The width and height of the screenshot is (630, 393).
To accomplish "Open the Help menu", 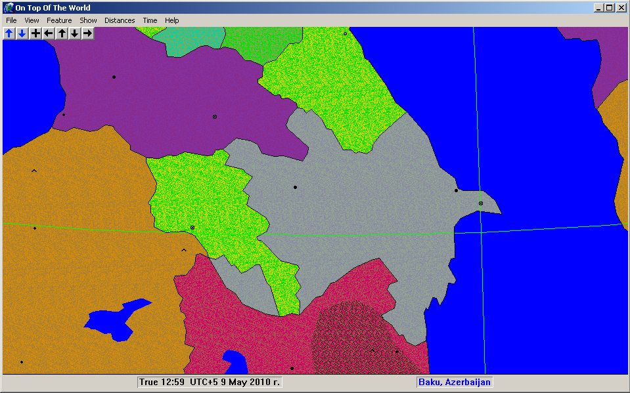I will 171,20.
